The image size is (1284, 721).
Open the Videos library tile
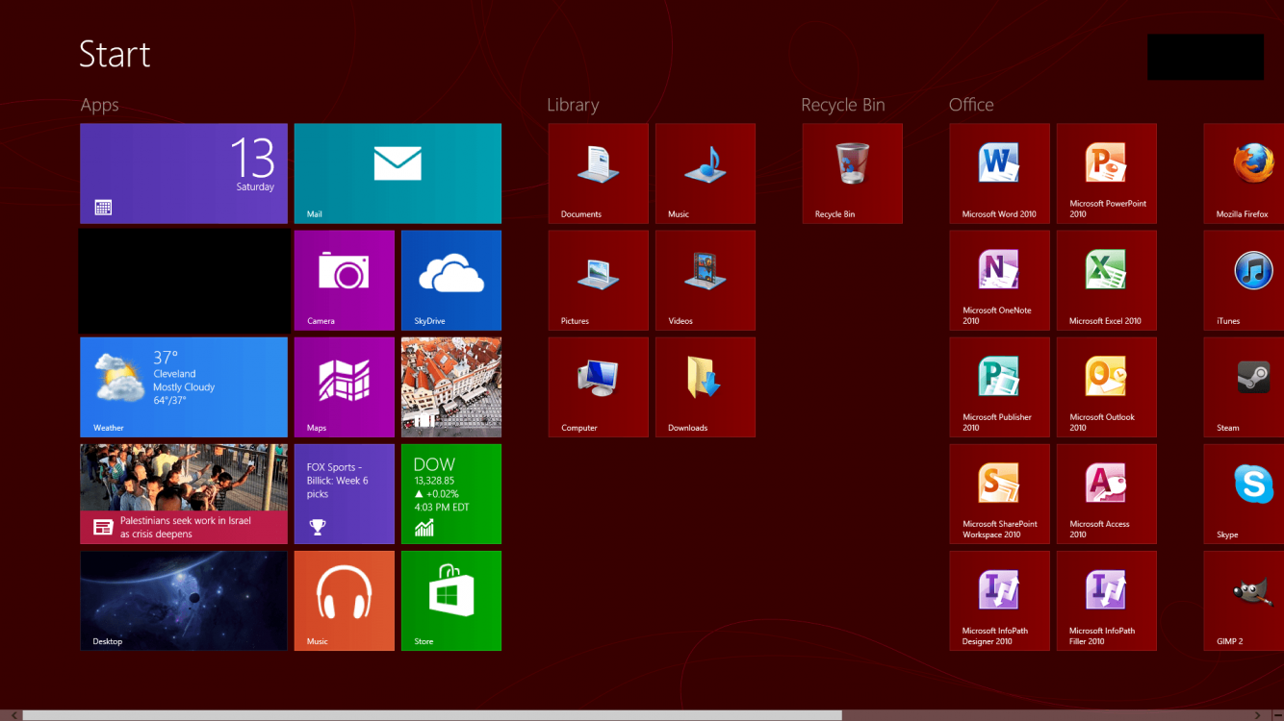pos(706,280)
